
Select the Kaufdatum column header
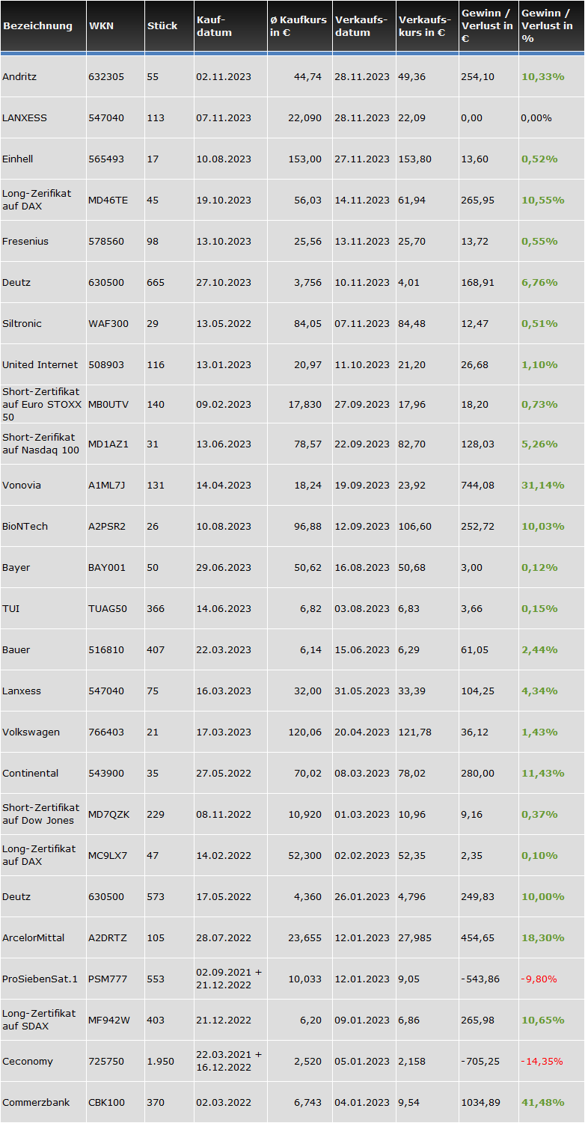click(x=214, y=25)
